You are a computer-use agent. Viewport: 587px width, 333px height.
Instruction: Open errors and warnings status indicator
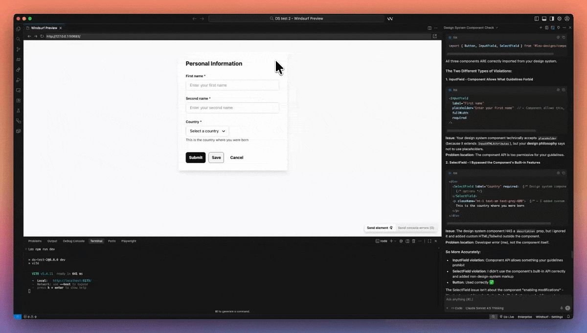29,317
